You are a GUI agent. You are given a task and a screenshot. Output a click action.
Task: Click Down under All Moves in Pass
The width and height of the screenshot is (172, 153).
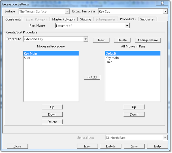pyautogui.click(x=134, y=114)
